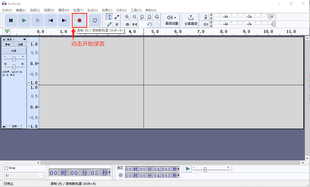Viewport: 310px width, 187px height.
Task: Click the microphone recording meter icon
Action: click(206, 17)
